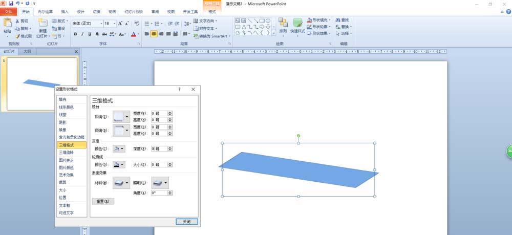Select Shadow (阴影) in format dialog list
This screenshot has height=235, width=512.
[72, 122]
